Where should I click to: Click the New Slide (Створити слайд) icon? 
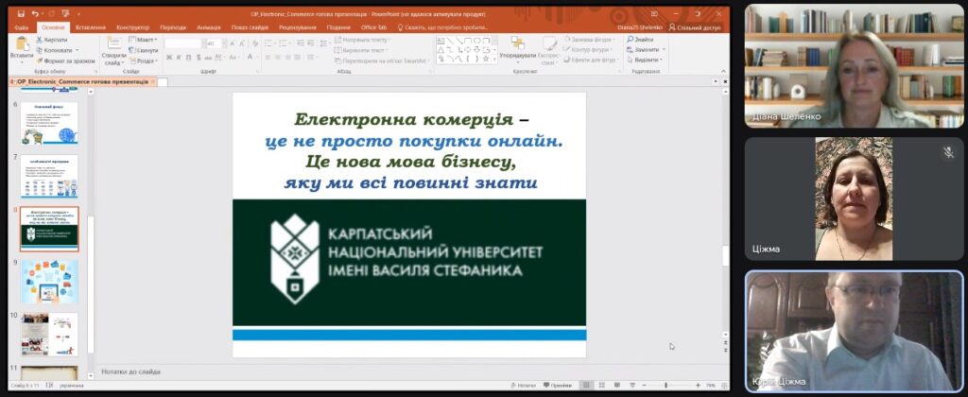(113, 49)
